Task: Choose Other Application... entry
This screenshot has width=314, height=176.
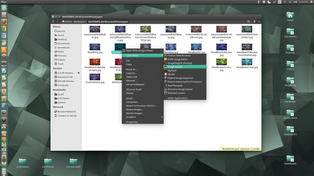Action: pyautogui.click(x=185, y=98)
